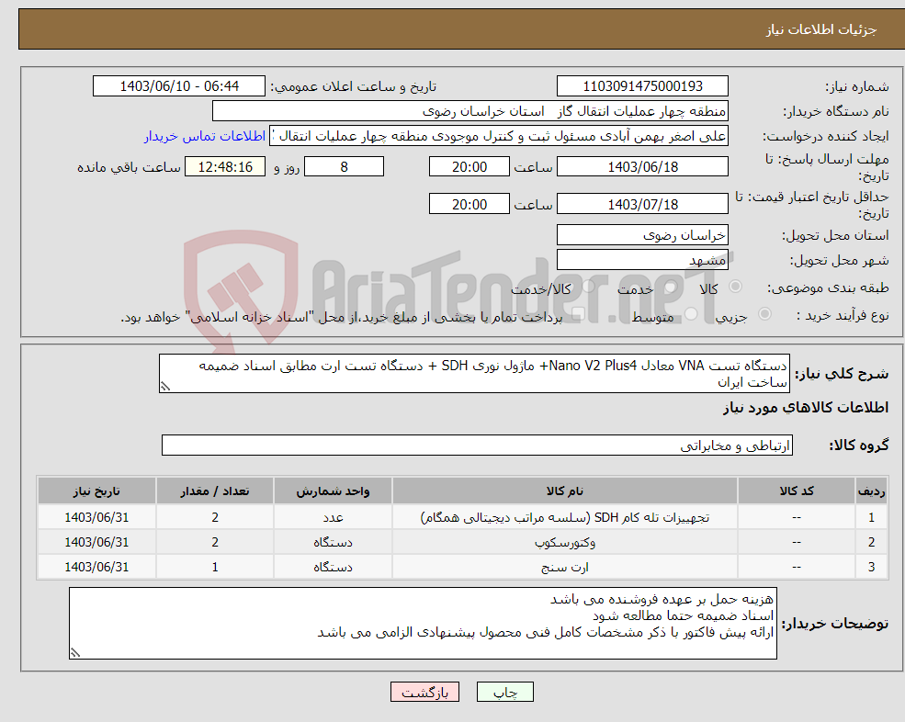
Task: Click the طبقه بندی موضوعی label
Action: (x=828, y=288)
